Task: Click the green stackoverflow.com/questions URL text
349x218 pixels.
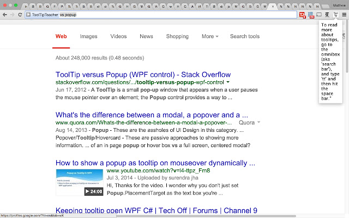Action: 140,82
